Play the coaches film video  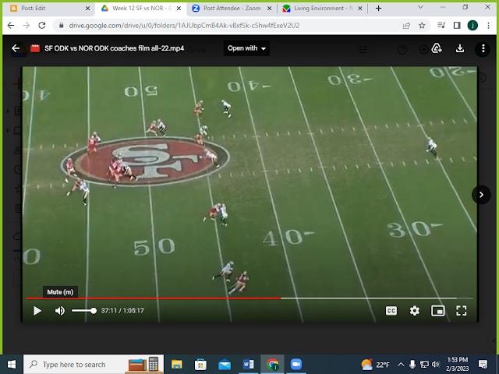coord(37,311)
